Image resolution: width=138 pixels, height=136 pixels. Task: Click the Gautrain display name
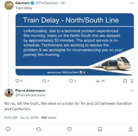[22, 3]
